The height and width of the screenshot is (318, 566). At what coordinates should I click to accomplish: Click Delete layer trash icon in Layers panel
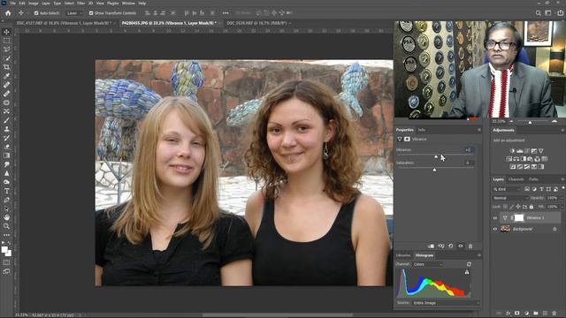[555, 314]
